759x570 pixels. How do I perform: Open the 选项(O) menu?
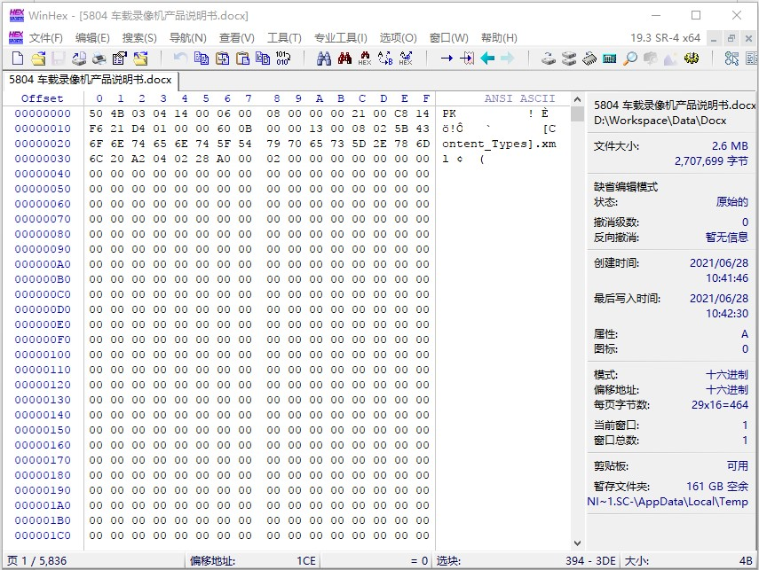pos(398,38)
